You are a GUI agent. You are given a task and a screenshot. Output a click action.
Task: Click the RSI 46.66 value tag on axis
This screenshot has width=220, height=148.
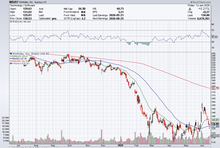coord(214,37)
